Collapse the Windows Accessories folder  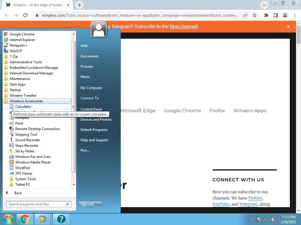point(37,101)
